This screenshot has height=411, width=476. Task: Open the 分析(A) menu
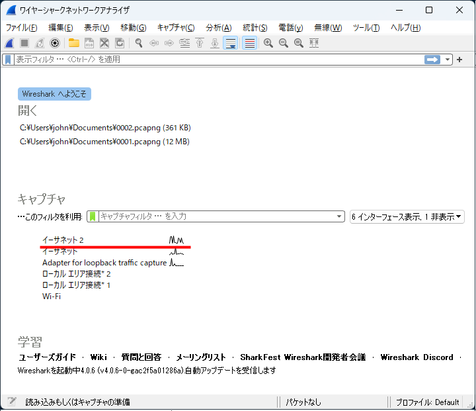point(219,28)
